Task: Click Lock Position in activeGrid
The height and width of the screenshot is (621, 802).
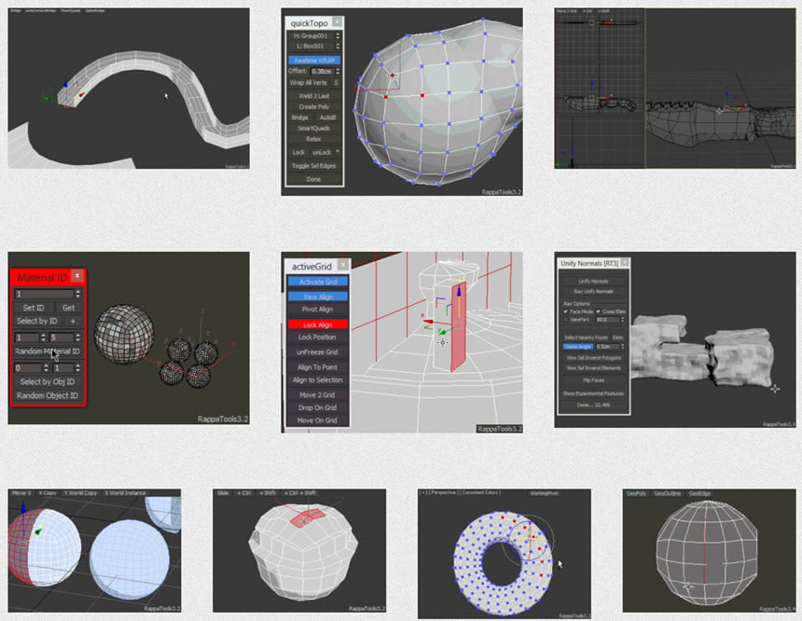Action: click(x=318, y=338)
